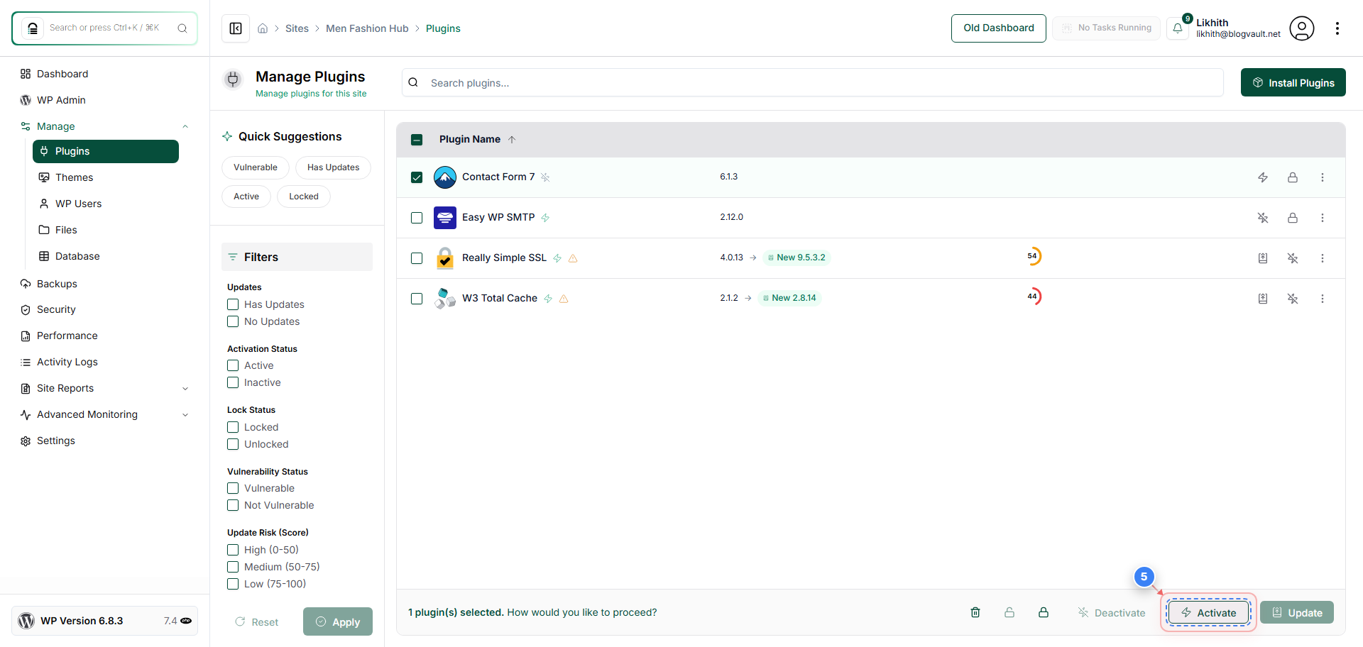The width and height of the screenshot is (1363, 647).
Task: Deactivate Easy WP SMTP via its row icon
Action: [1263, 218]
